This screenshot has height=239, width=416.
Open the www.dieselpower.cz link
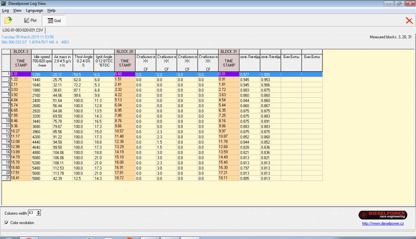tap(382, 224)
